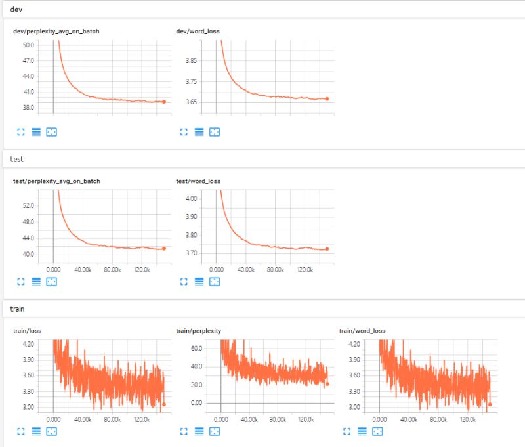Fit dev/word_loss chart domain to data

click(214, 131)
